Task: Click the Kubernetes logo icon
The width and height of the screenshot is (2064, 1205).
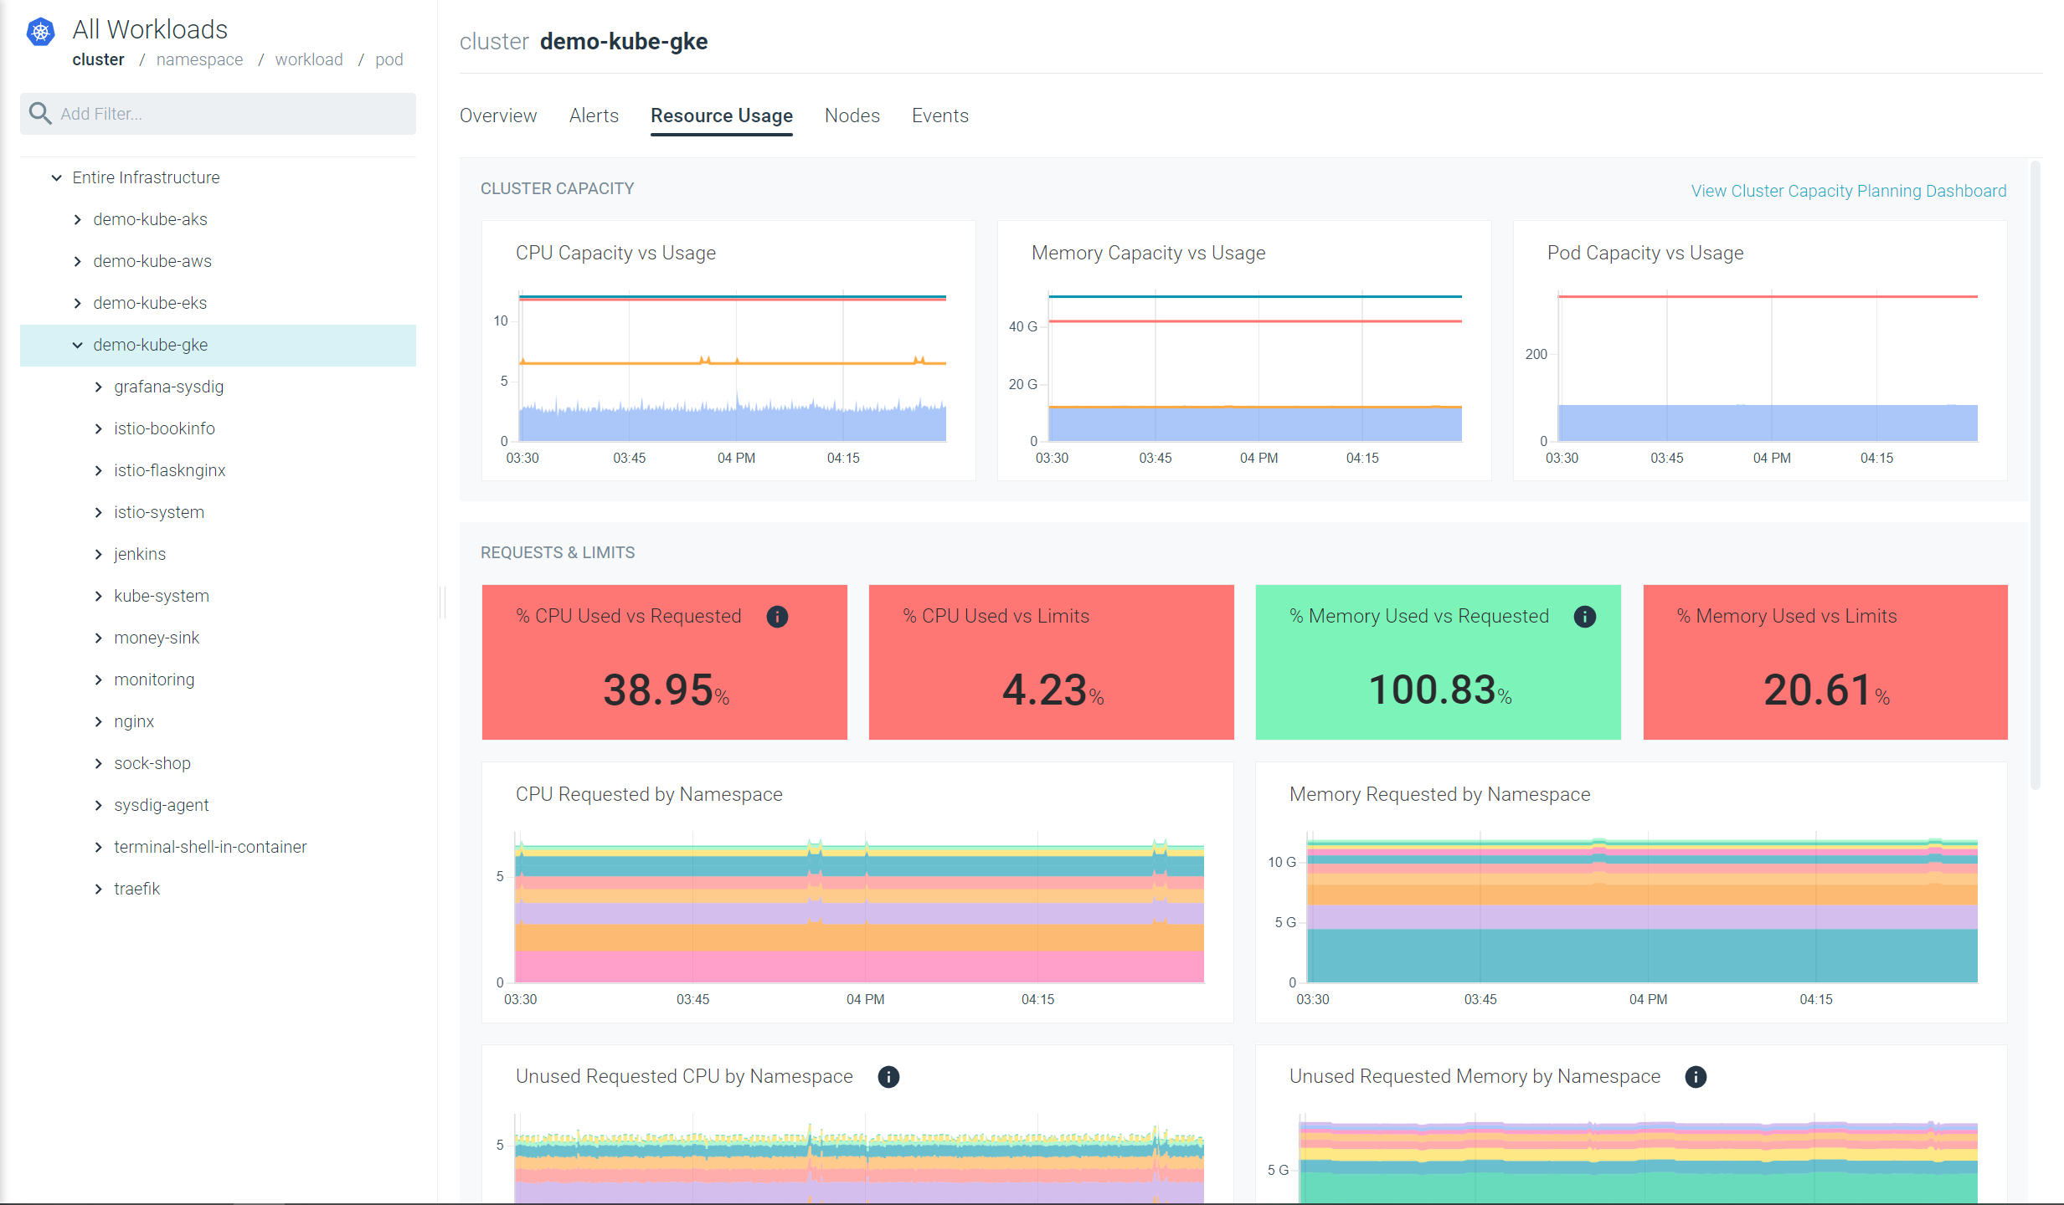Action: pos(40,32)
